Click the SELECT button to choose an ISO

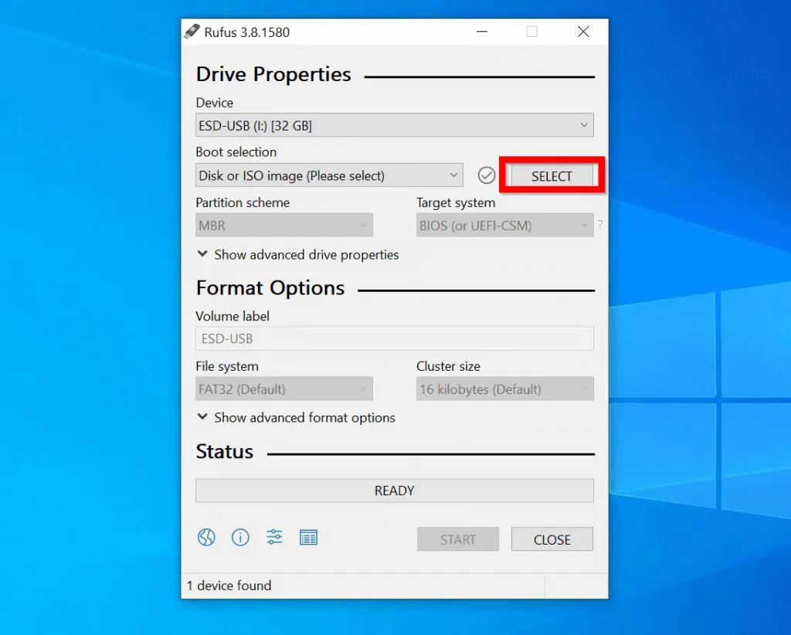[550, 175]
